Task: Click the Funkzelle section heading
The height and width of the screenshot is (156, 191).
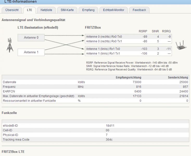Action: 9,113
